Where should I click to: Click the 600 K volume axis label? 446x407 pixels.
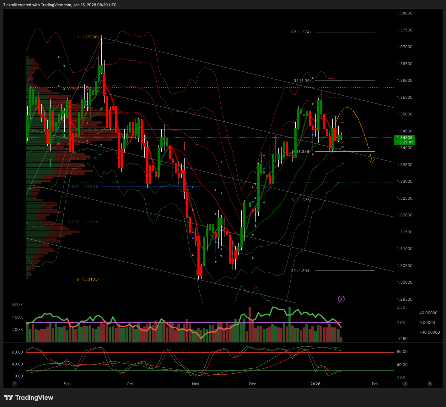(18, 305)
